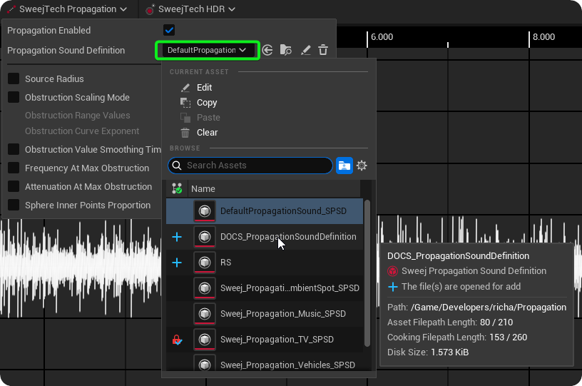Toggle the blue content folder filter button

click(x=344, y=166)
